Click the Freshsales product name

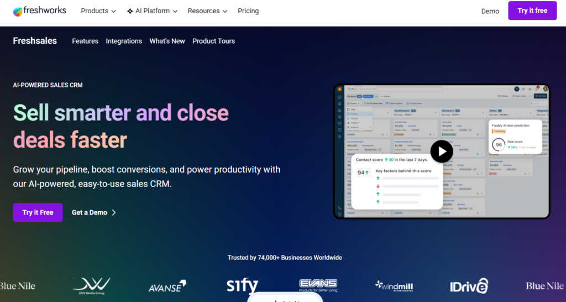pyautogui.click(x=35, y=41)
